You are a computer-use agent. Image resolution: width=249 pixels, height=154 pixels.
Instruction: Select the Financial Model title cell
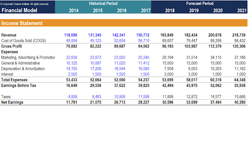(19, 11)
